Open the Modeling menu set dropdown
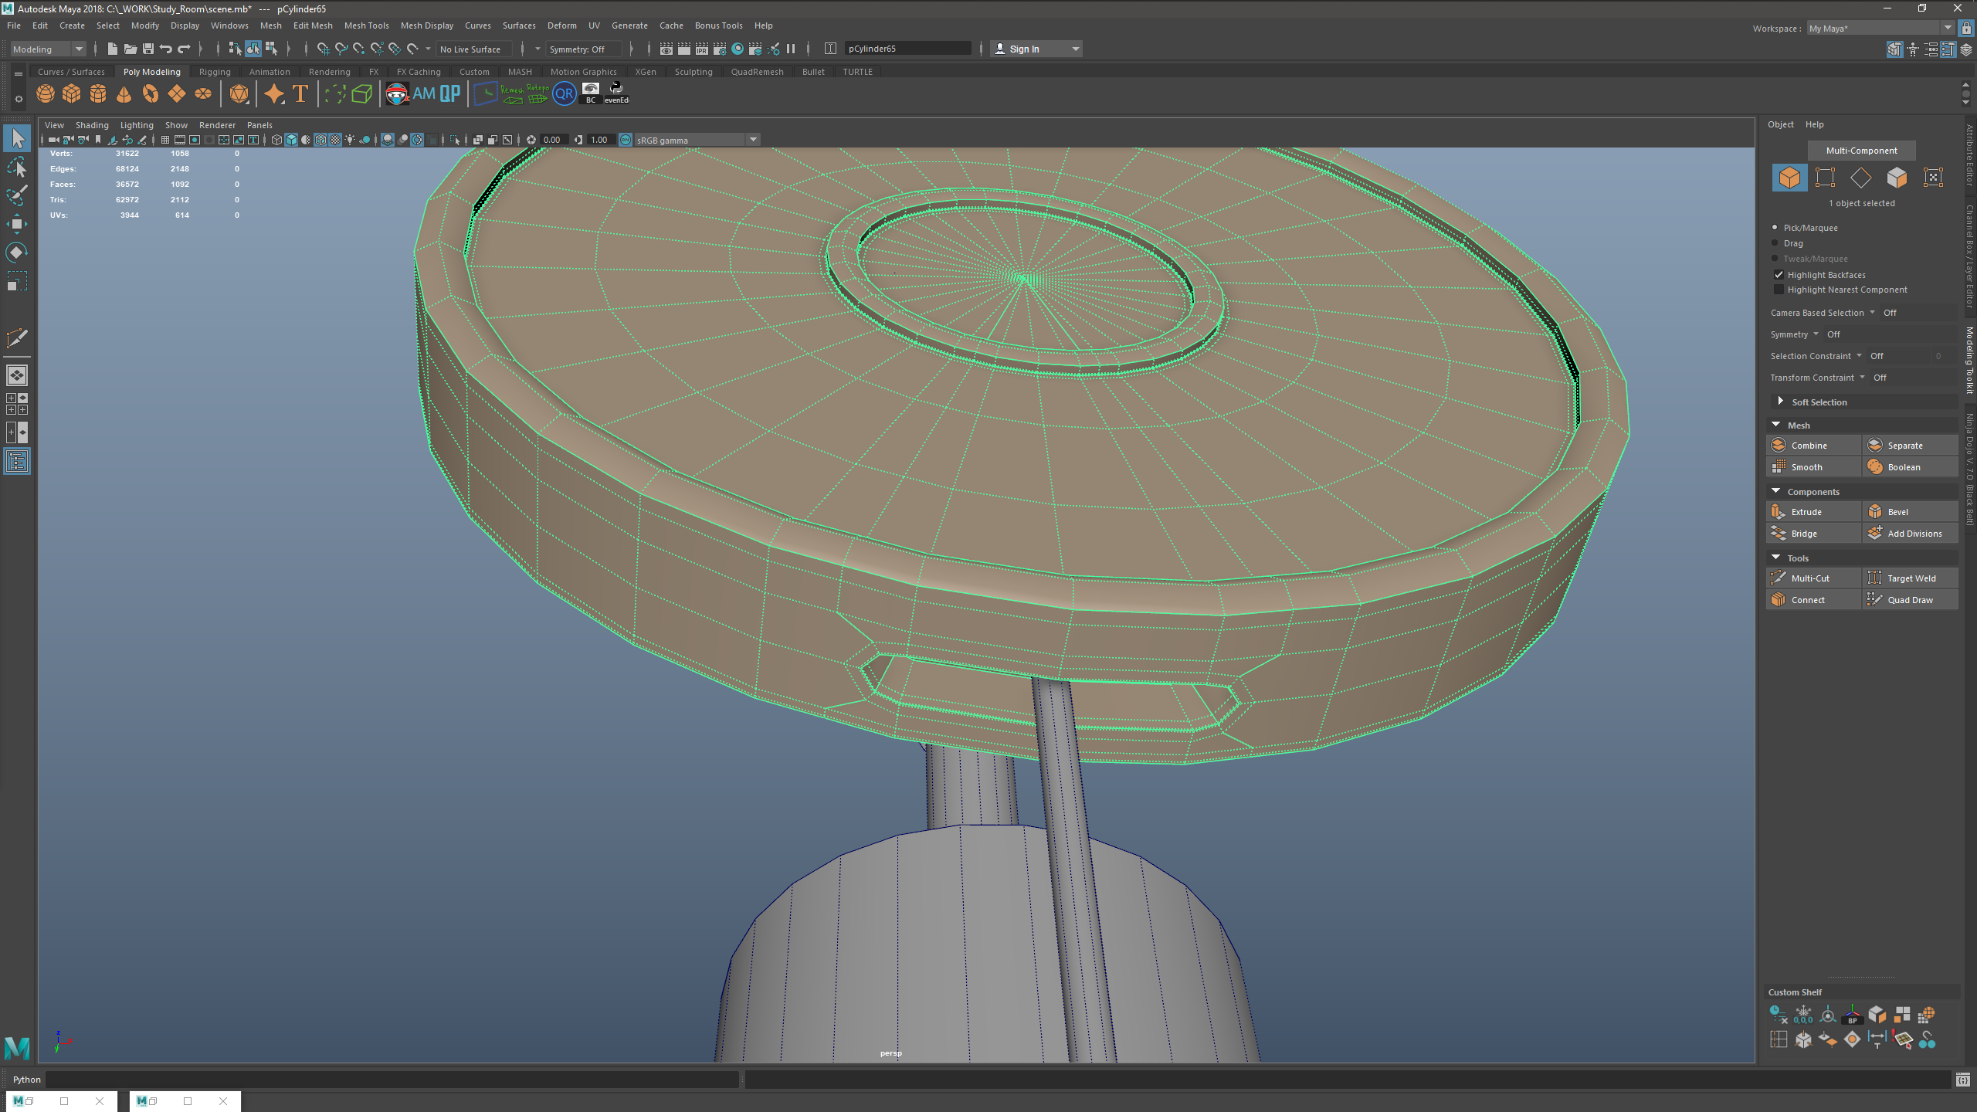Viewport: 1977px width, 1112px height. (48, 49)
